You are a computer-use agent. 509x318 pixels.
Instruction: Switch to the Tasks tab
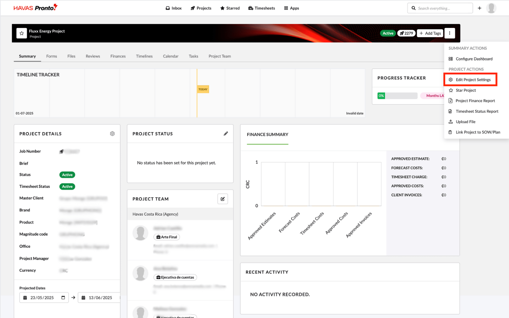click(193, 56)
